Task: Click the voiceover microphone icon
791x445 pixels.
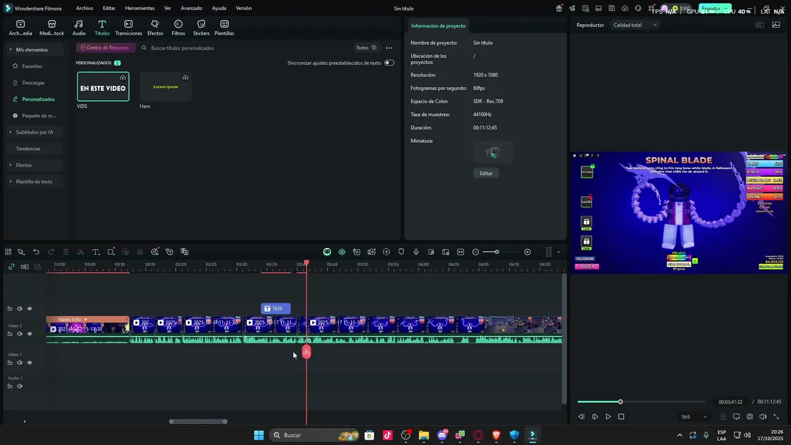Action: (x=416, y=252)
